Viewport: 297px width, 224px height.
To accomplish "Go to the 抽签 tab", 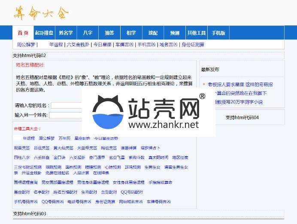I will point(109,33).
